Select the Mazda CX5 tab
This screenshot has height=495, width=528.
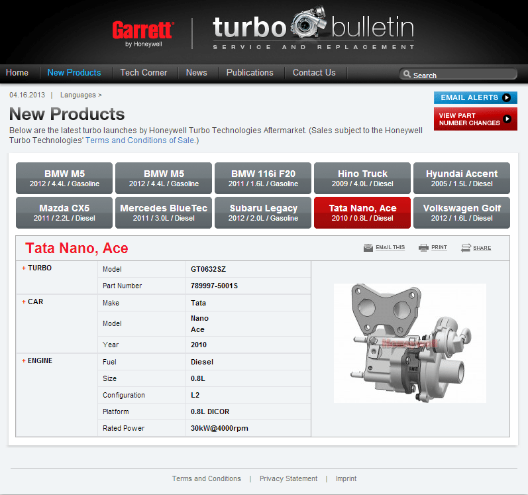click(x=64, y=213)
